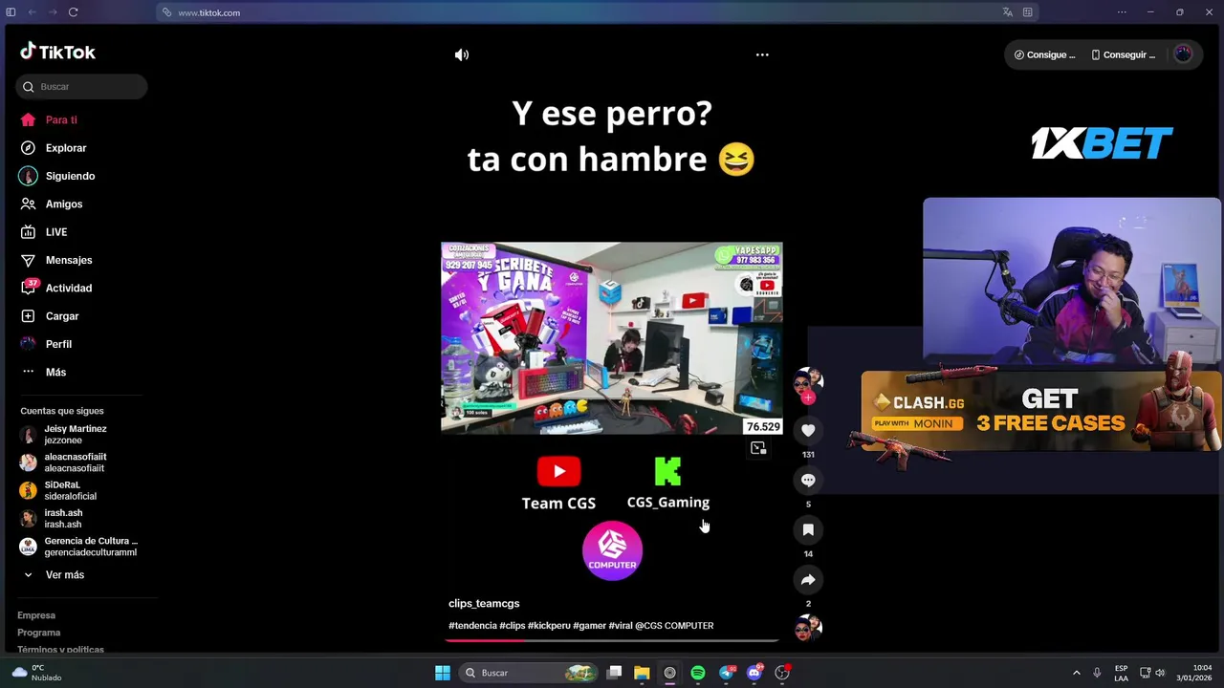
Task: Open the creator avatar above the like button
Action: click(808, 381)
